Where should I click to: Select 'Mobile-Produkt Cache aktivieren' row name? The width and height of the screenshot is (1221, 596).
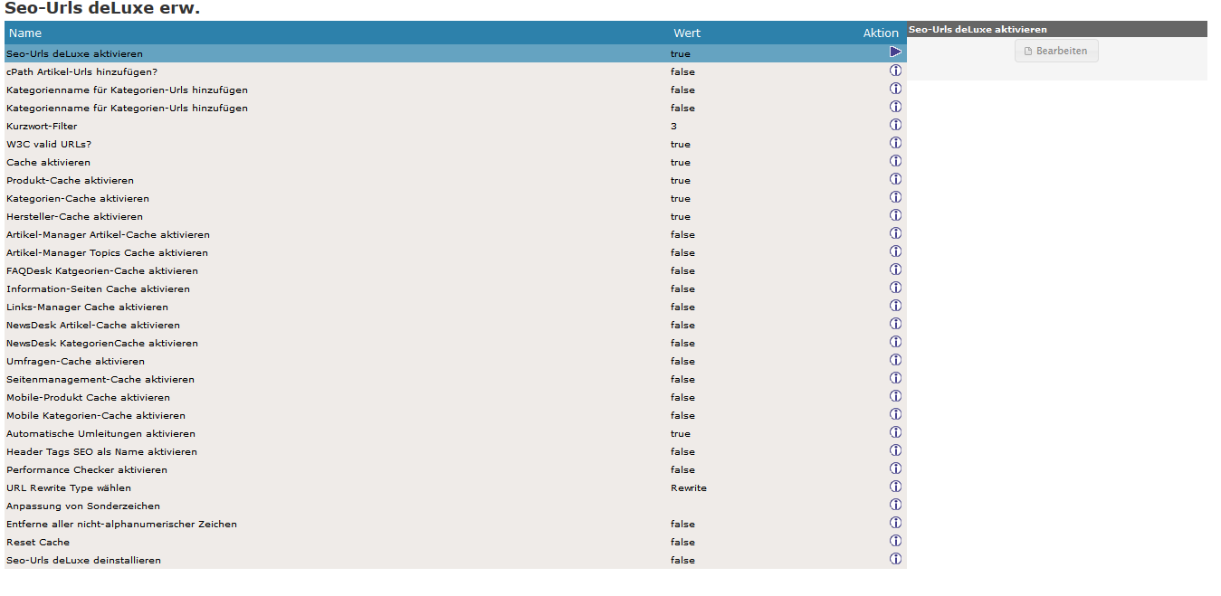click(x=88, y=398)
